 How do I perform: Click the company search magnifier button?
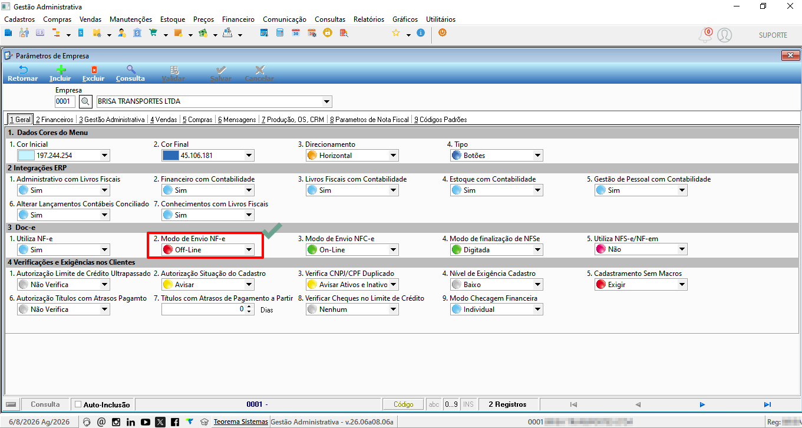[x=86, y=101]
